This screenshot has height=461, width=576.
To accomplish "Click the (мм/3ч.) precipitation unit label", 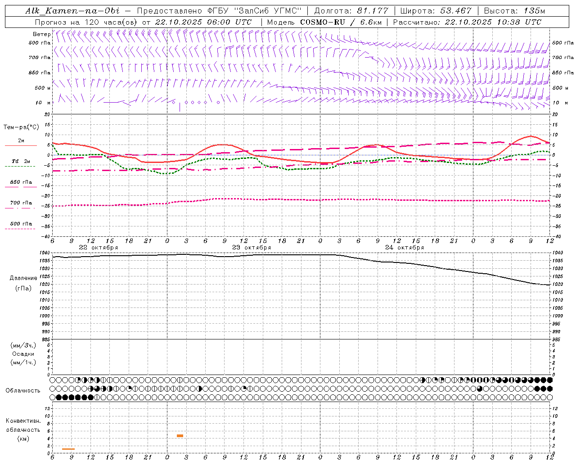I will [x=23, y=345].
